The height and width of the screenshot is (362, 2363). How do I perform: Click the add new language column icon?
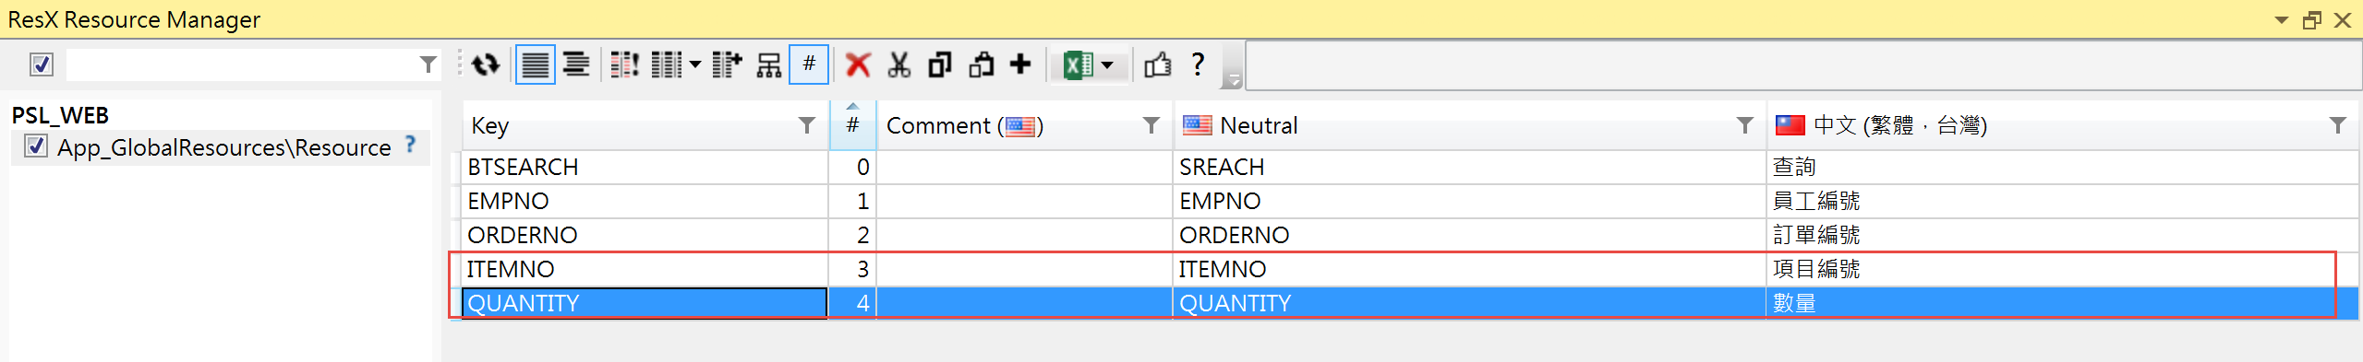point(728,65)
